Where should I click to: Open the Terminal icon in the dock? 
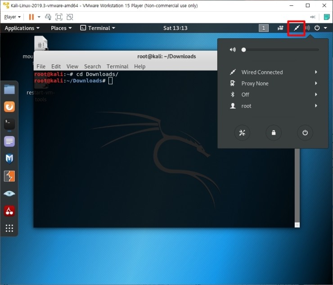(9, 124)
